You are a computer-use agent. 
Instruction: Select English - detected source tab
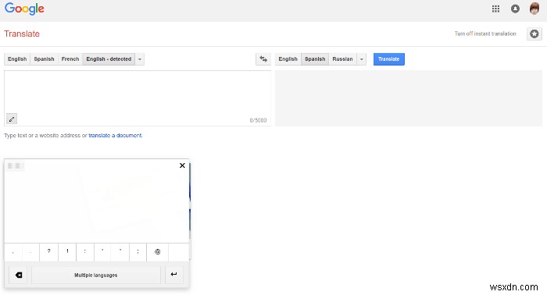pyautogui.click(x=109, y=59)
